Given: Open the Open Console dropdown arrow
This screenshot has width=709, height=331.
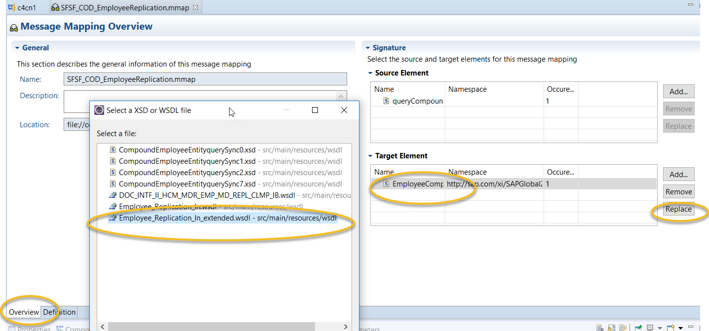Looking at the screenshot, I should 681,327.
